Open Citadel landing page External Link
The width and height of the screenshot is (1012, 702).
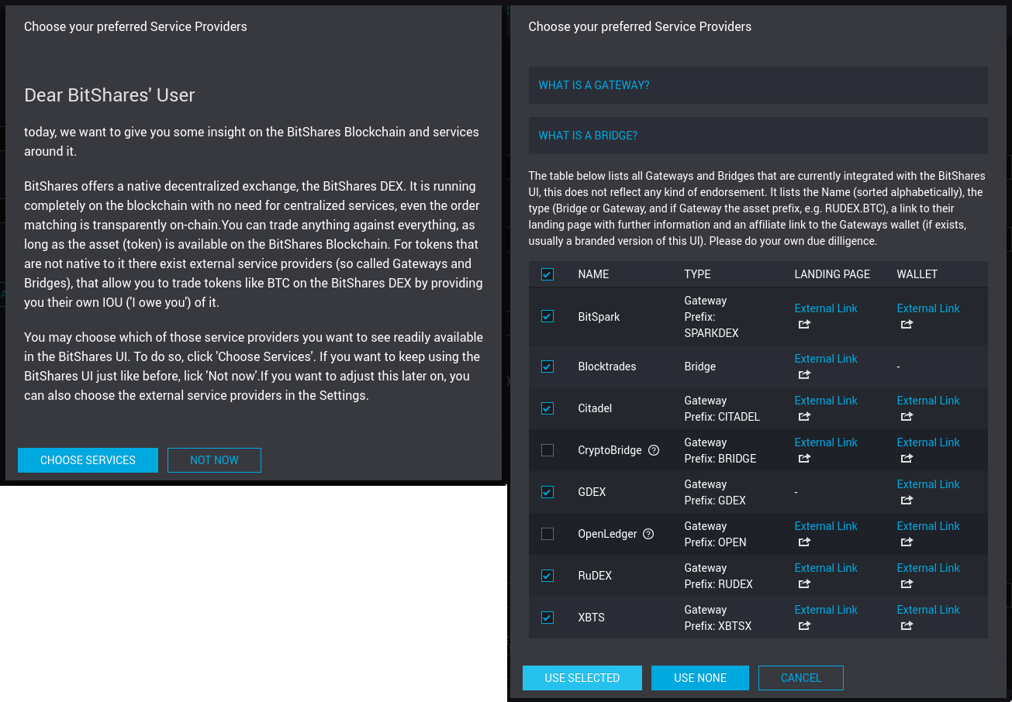[x=826, y=401]
